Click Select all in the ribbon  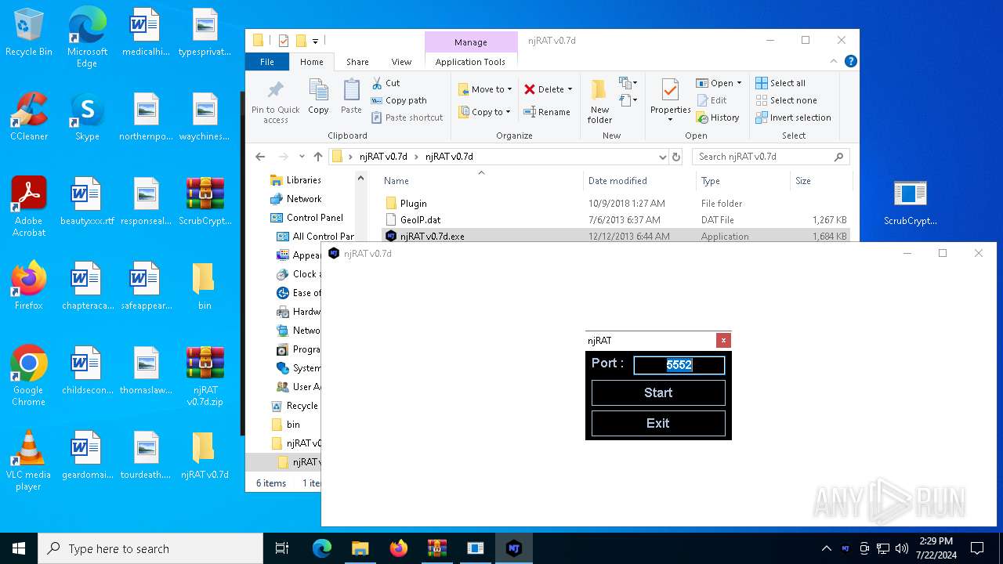[780, 83]
